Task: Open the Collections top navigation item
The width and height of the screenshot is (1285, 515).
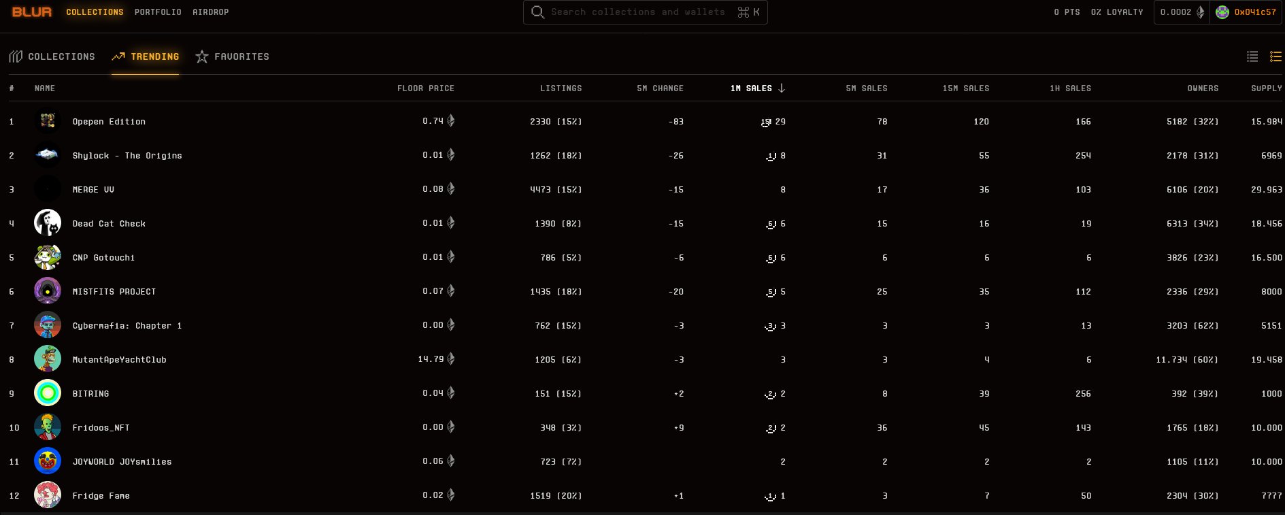Action: (x=95, y=12)
